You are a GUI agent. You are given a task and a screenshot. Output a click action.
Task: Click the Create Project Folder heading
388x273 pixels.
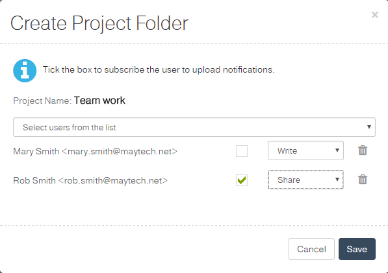click(99, 23)
